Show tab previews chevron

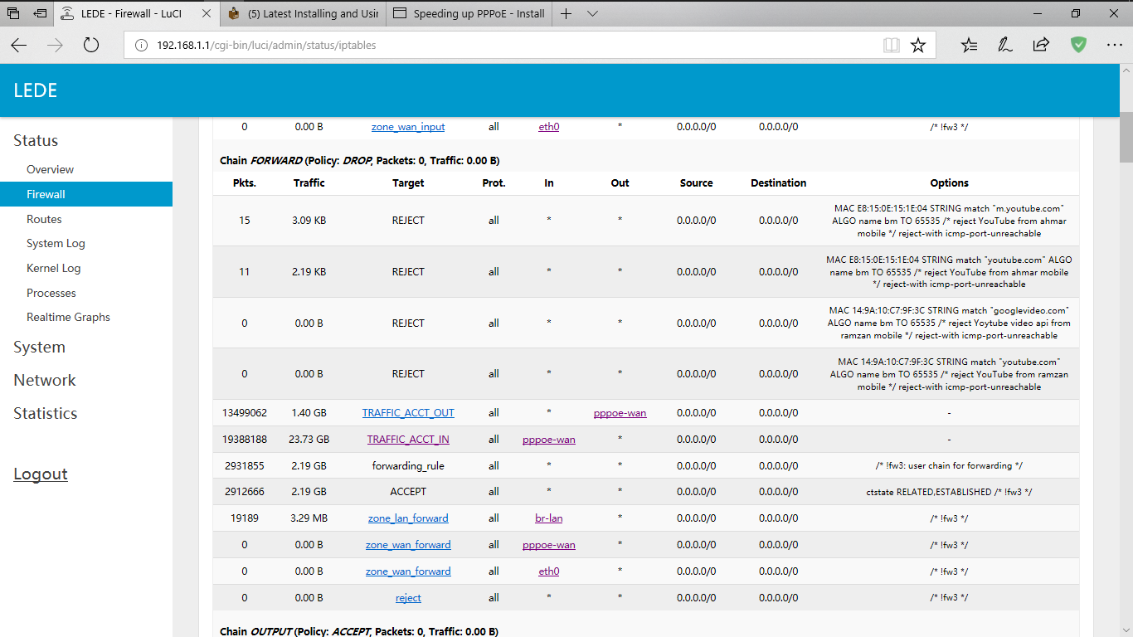click(x=592, y=13)
